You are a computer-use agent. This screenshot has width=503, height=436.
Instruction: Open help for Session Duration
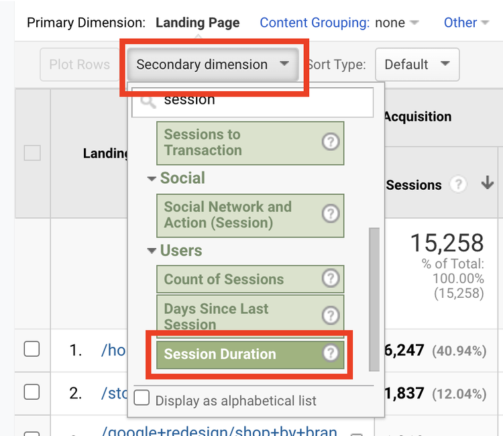(331, 353)
